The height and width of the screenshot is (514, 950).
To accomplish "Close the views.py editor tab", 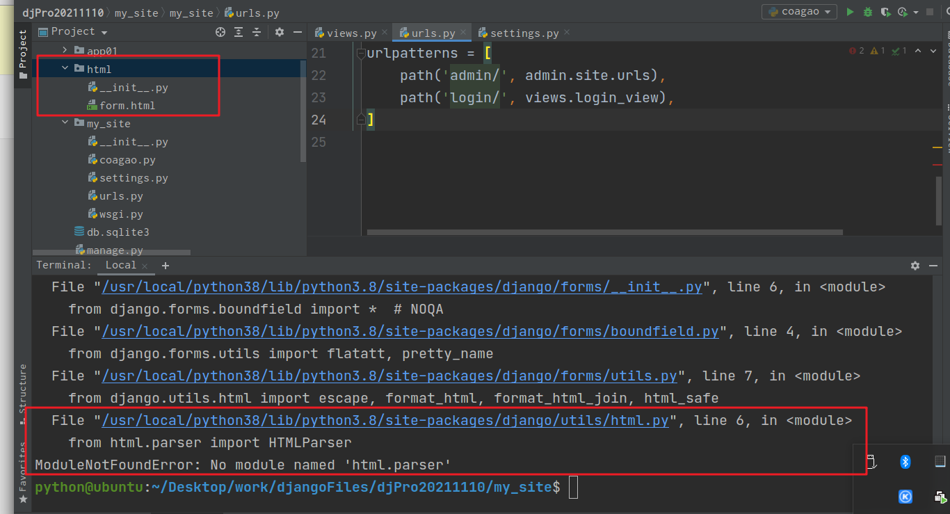I will [385, 33].
